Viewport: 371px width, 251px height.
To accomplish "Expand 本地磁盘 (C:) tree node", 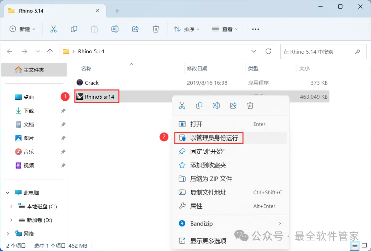I will point(11,207).
